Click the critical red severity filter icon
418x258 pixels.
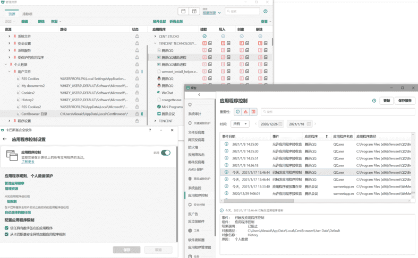point(253,112)
